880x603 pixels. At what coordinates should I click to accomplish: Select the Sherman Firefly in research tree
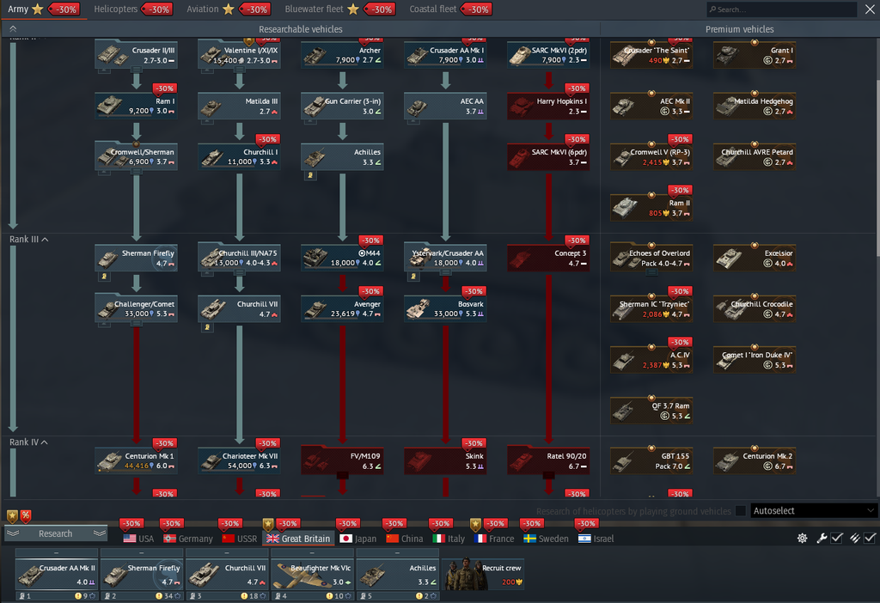tap(137, 258)
